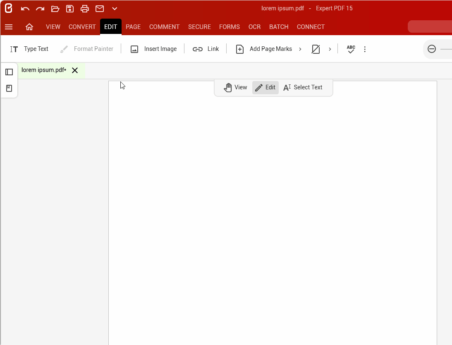Click inside the blank PDF page
The width and height of the screenshot is (452, 345).
point(273,213)
